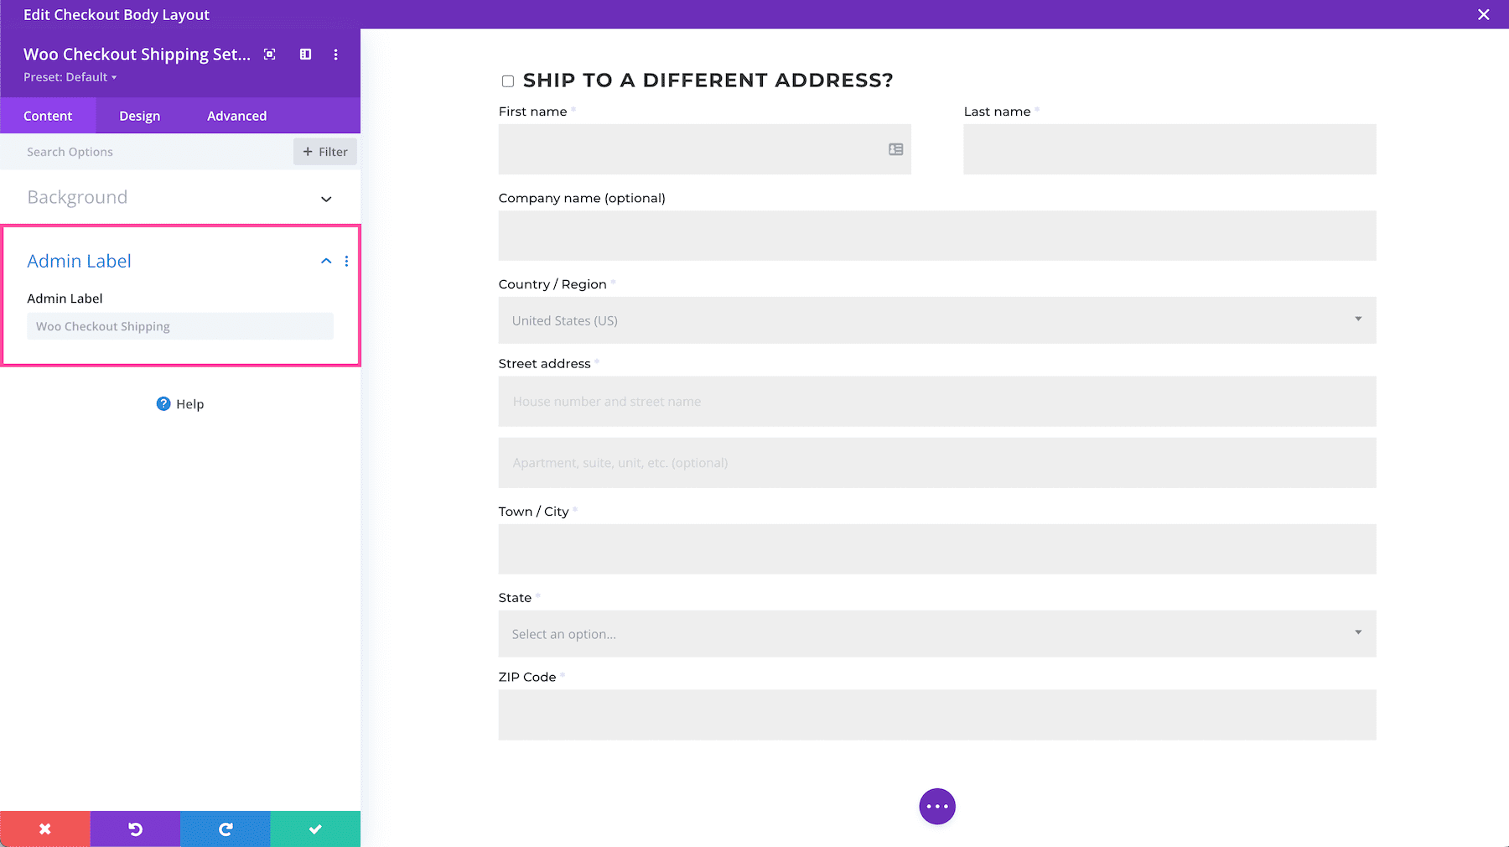Open the Admin Label options three-dot menu
Screen dimensions: 1509x847
(347, 261)
